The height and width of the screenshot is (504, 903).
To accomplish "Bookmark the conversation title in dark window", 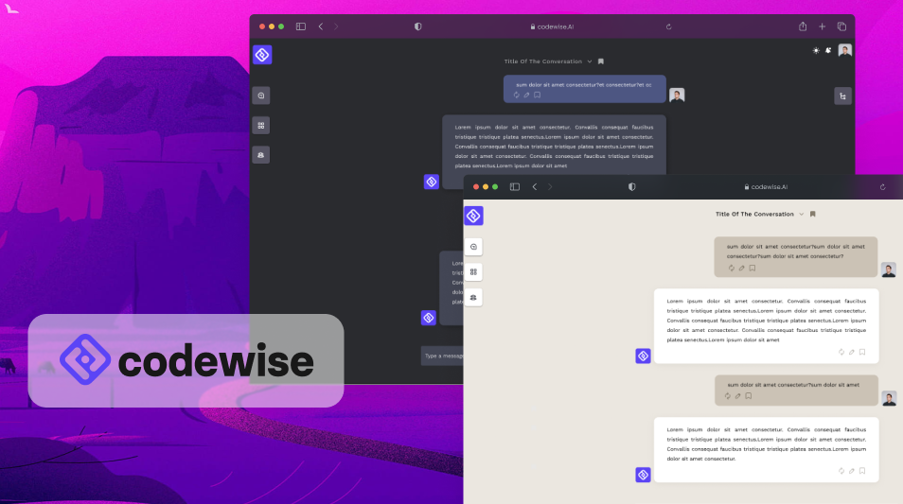I will pyautogui.click(x=601, y=61).
